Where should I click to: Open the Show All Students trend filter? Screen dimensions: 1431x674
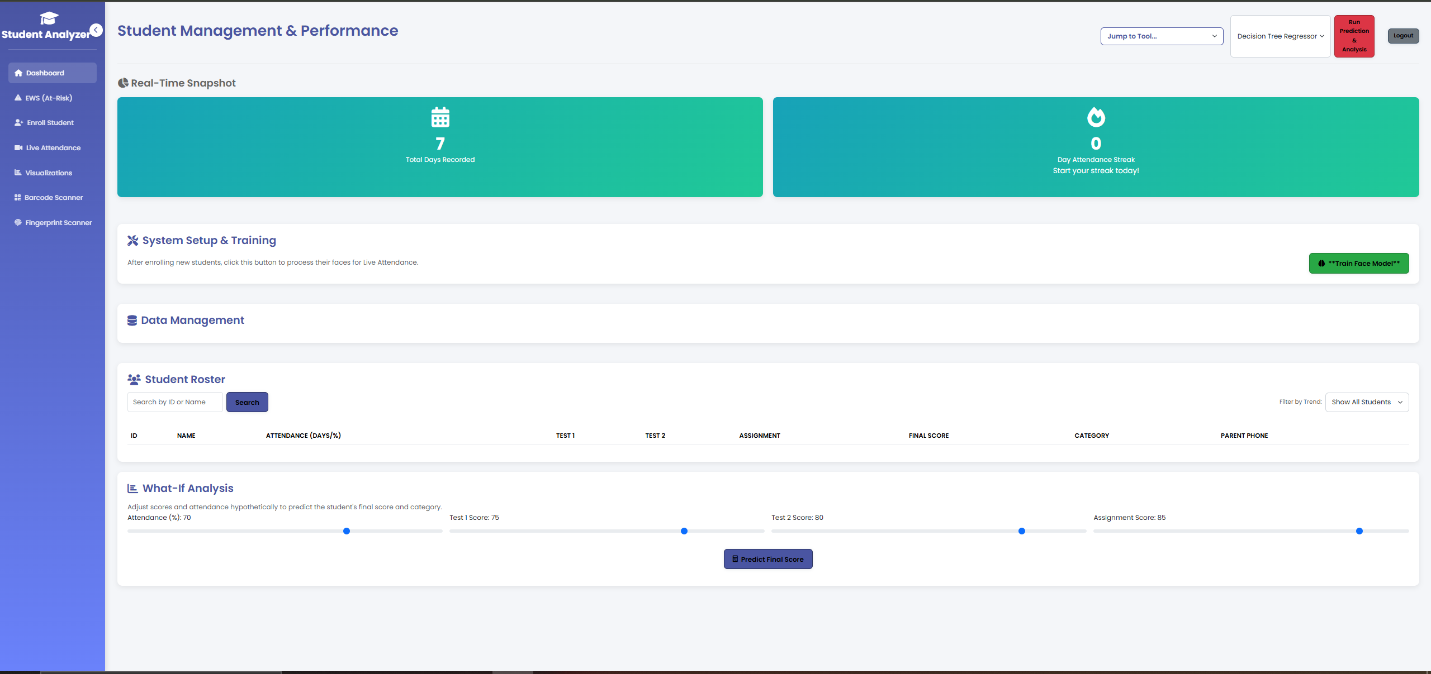[1366, 401]
